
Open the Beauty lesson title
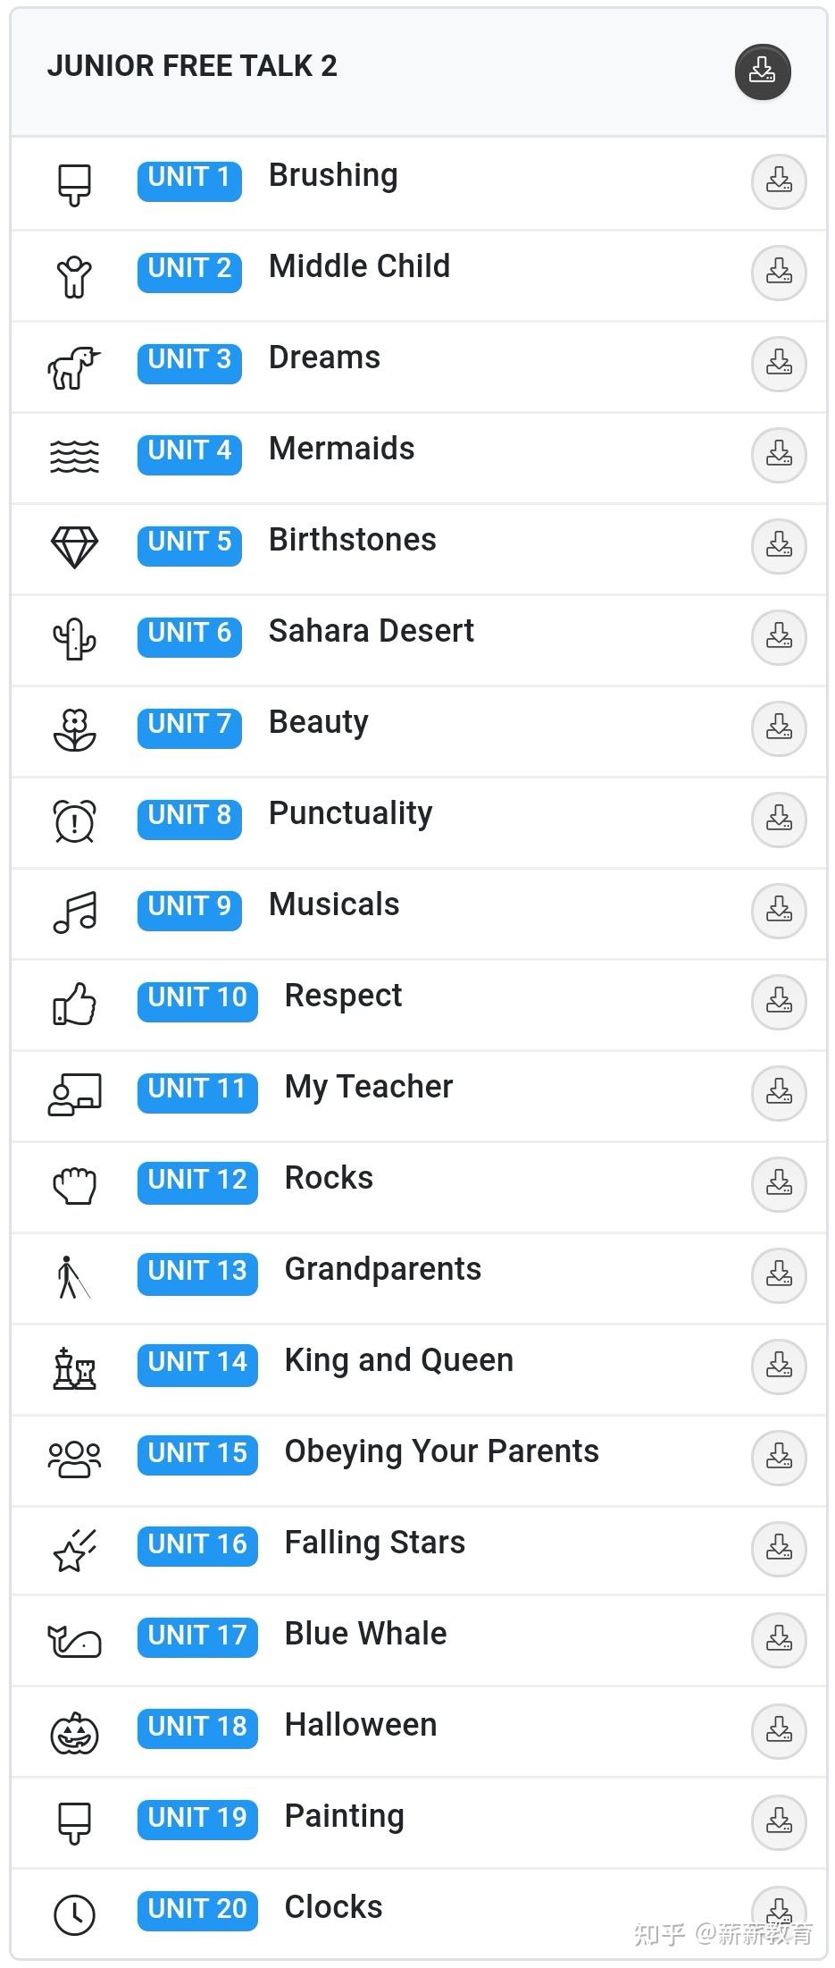click(319, 722)
